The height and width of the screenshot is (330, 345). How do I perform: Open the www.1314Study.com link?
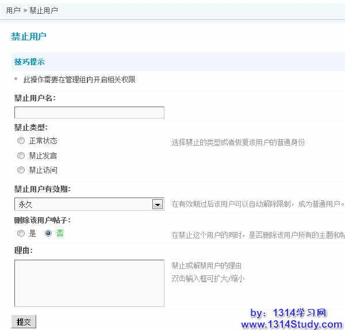click(x=292, y=324)
